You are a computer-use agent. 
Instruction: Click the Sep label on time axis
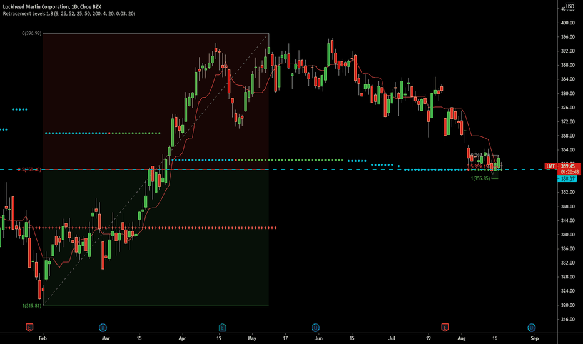(534, 338)
